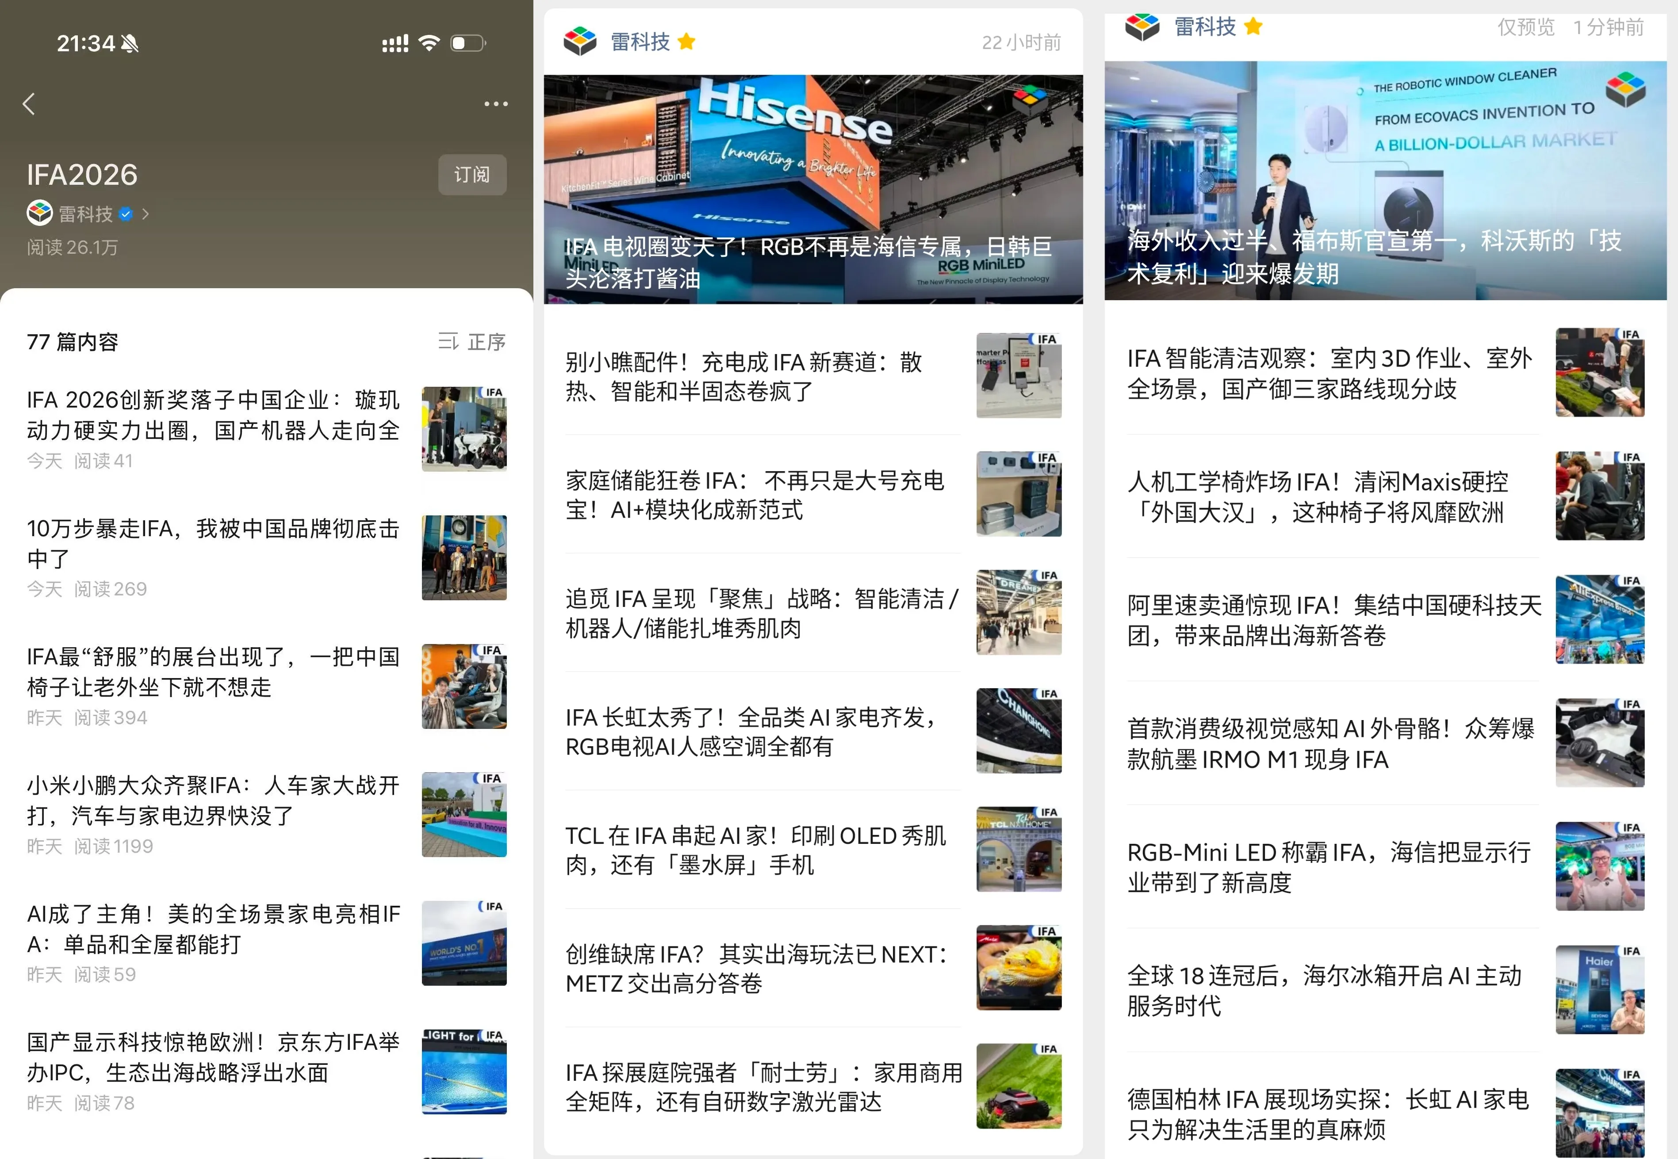Tap thumbnail of the 耐士劳 mower article
Image resolution: width=1678 pixels, height=1159 pixels.
coord(1019,1086)
